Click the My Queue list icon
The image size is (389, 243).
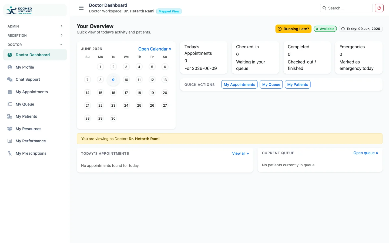click(x=10, y=104)
